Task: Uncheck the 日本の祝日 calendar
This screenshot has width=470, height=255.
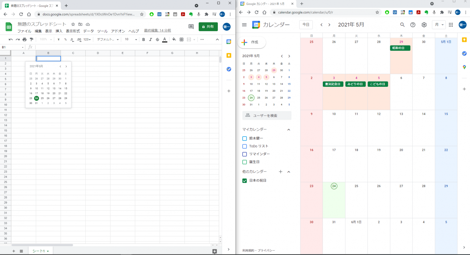Action: [244, 181]
